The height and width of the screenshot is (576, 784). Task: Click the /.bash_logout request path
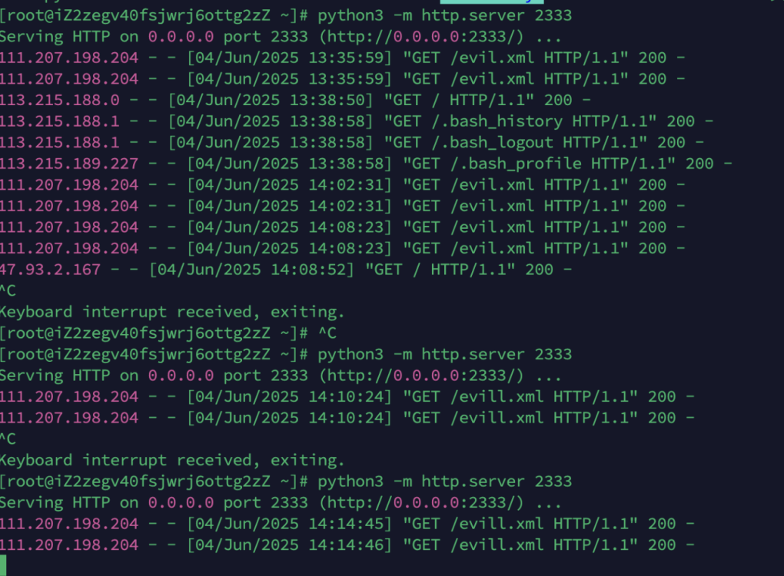pos(492,143)
